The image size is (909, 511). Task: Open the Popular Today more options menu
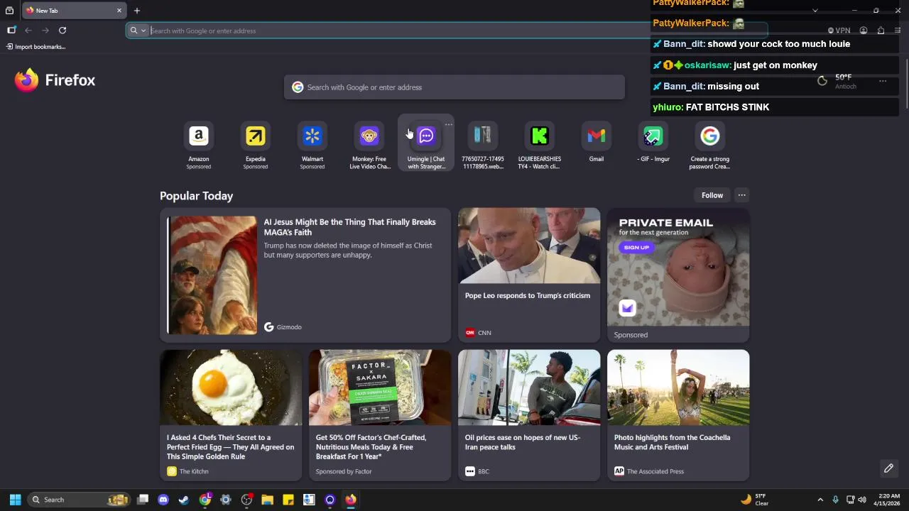coord(741,195)
